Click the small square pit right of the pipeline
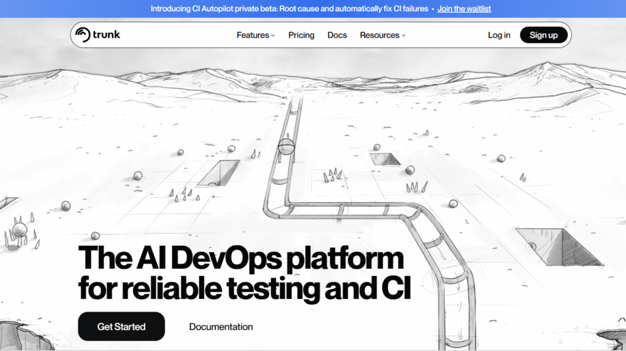This screenshot has height=351, width=626. 385,158
